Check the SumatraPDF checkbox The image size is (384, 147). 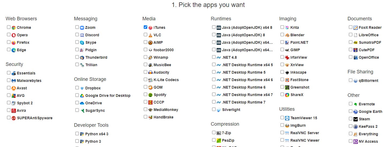tap(350, 42)
